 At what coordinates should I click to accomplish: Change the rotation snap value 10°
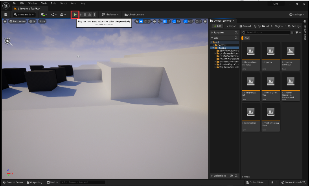point(178,21)
